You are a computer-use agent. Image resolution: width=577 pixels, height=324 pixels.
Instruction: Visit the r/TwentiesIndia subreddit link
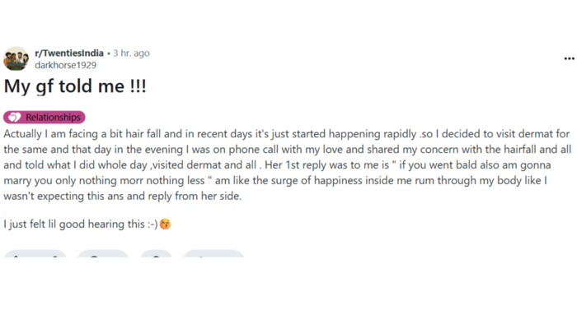coord(69,53)
